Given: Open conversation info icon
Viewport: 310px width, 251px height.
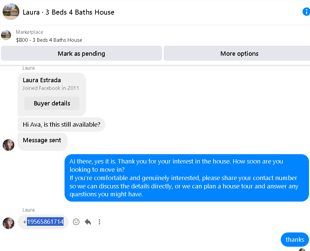Looking at the screenshot, I should [306, 12].
